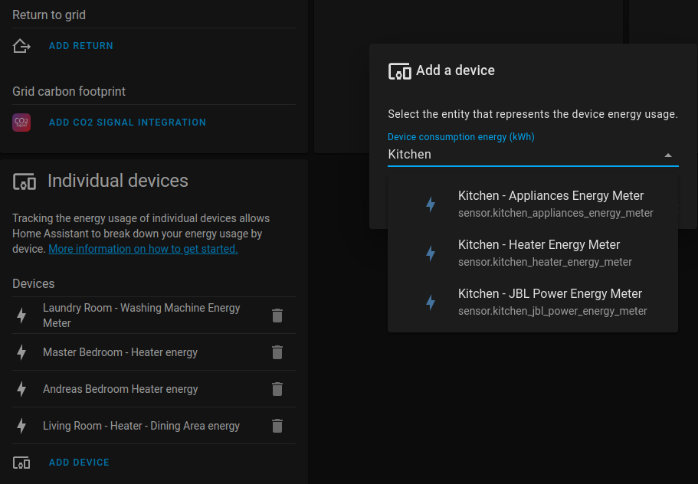
Task: Click the home icon beside ADD RETURN
Action: (21, 46)
